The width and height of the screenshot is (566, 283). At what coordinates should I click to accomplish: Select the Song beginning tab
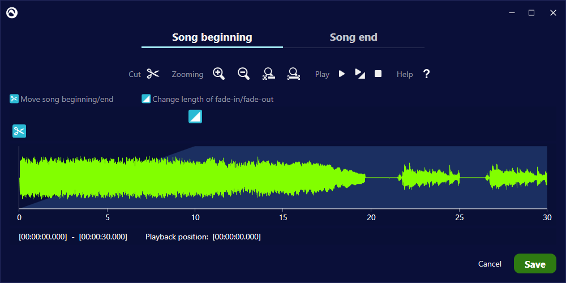[x=212, y=37]
